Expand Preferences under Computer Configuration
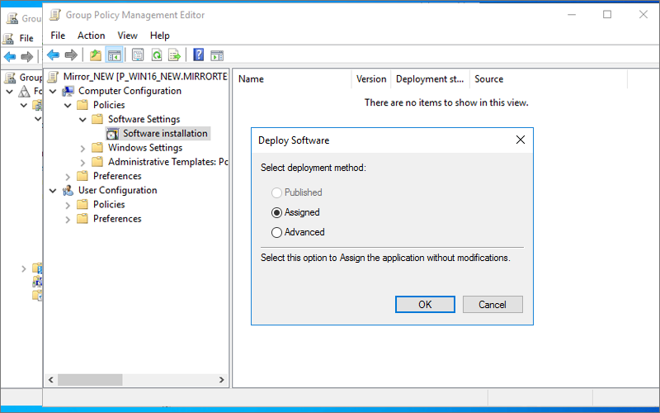Viewport: 660px width, 413px height. click(x=68, y=177)
